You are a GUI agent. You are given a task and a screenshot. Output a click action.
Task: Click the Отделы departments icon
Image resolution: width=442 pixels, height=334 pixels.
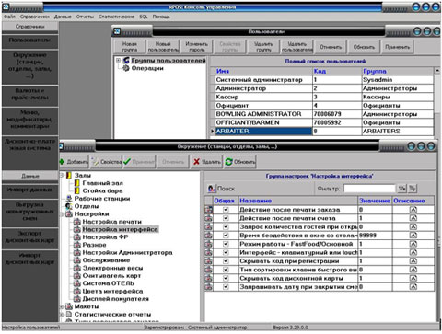pyautogui.click(x=69, y=206)
